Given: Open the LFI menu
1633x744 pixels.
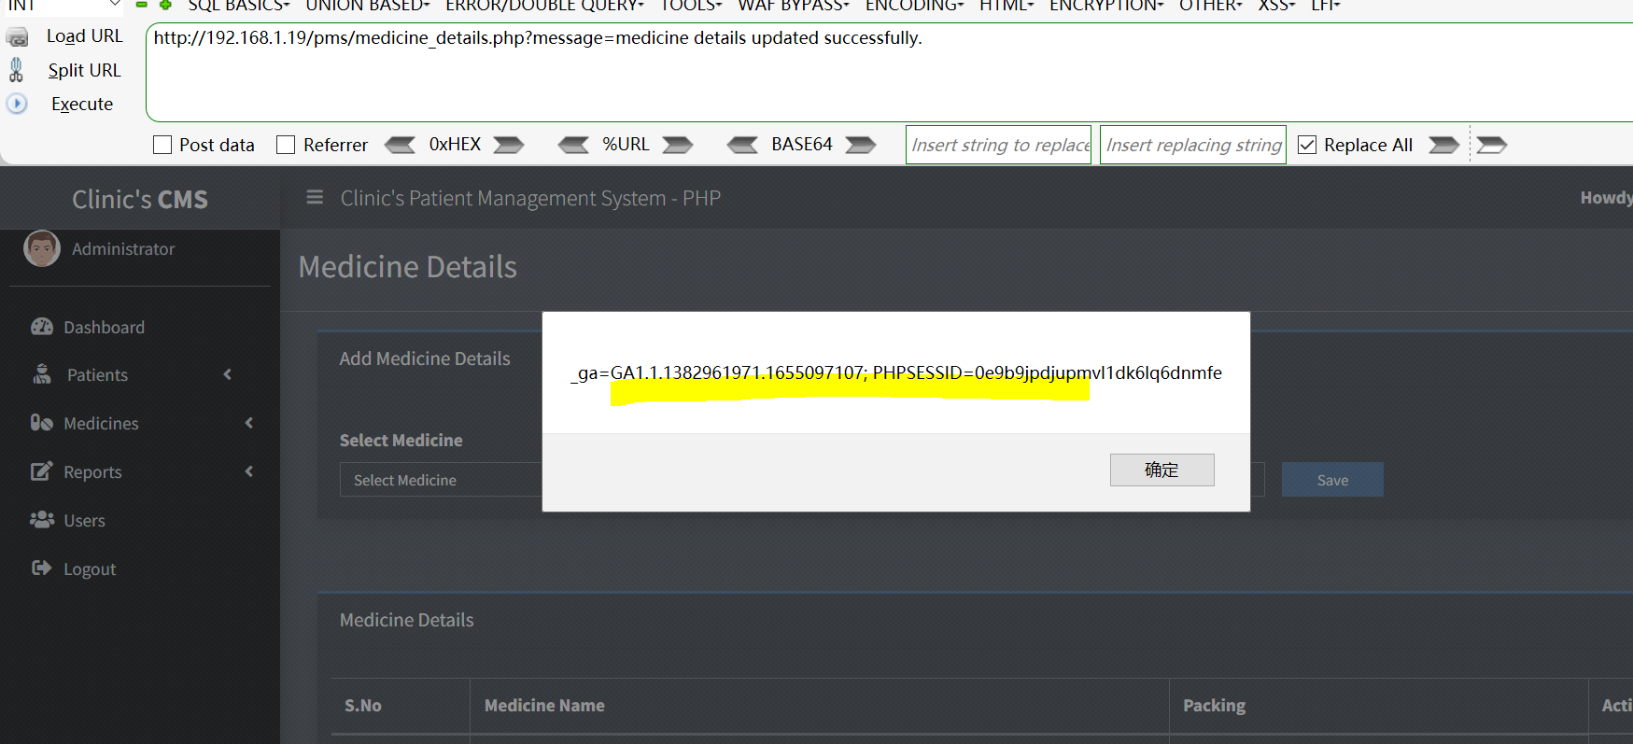Looking at the screenshot, I should (x=1326, y=6).
